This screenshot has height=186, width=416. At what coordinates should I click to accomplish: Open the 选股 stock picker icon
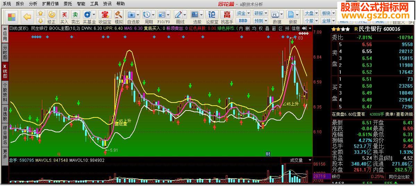(195, 14)
